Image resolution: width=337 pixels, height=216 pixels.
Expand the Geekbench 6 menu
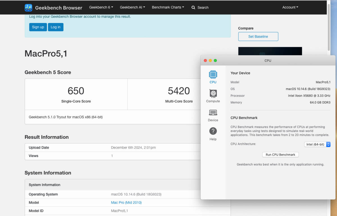(x=101, y=7)
